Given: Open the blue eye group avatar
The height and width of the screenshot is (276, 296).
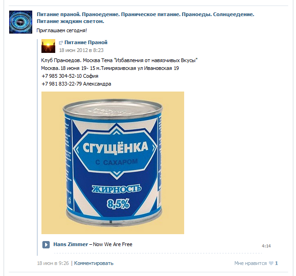Looking at the screenshot, I should (21, 22).
